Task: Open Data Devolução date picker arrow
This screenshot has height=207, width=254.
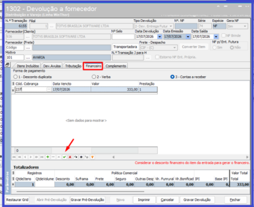Action: click(x=160, y=37)
